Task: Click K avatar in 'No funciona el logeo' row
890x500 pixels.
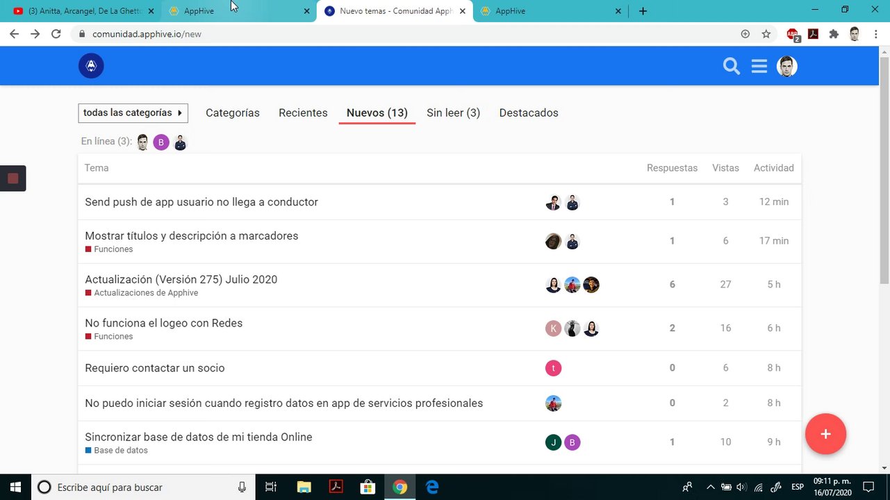Action: 553,328
